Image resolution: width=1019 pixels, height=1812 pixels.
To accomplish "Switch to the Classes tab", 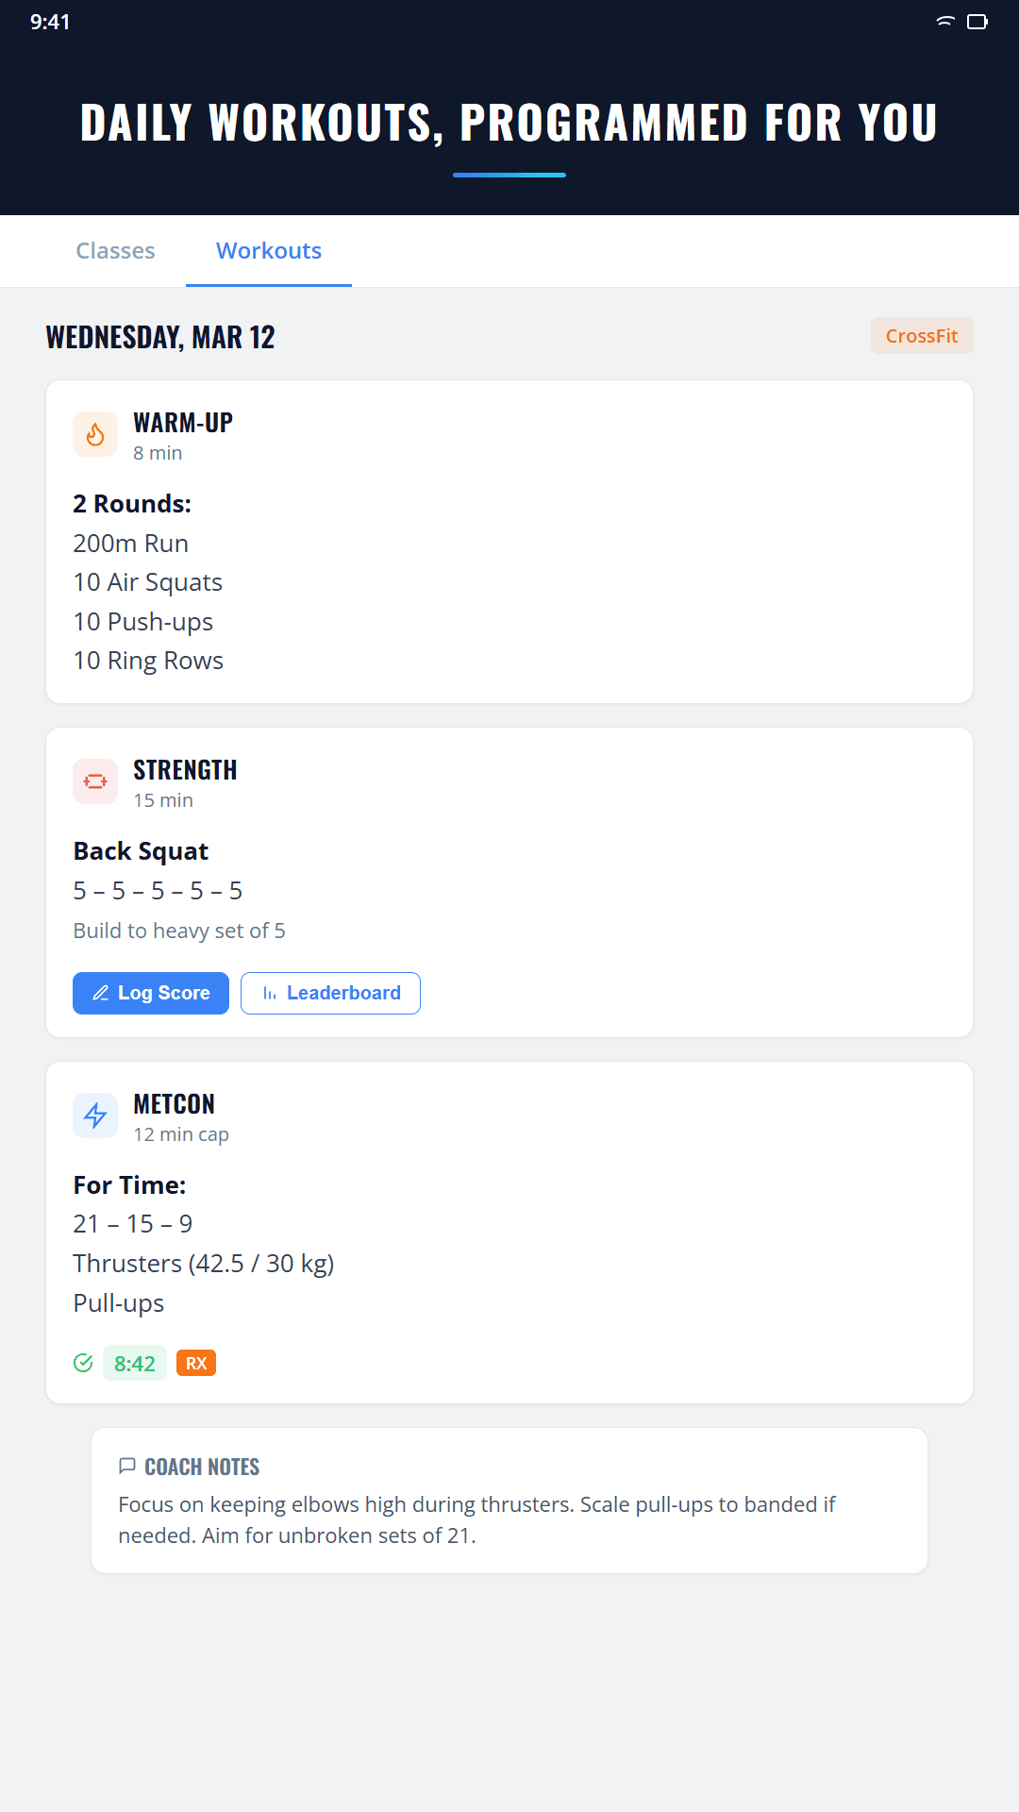I will [115, 250].
